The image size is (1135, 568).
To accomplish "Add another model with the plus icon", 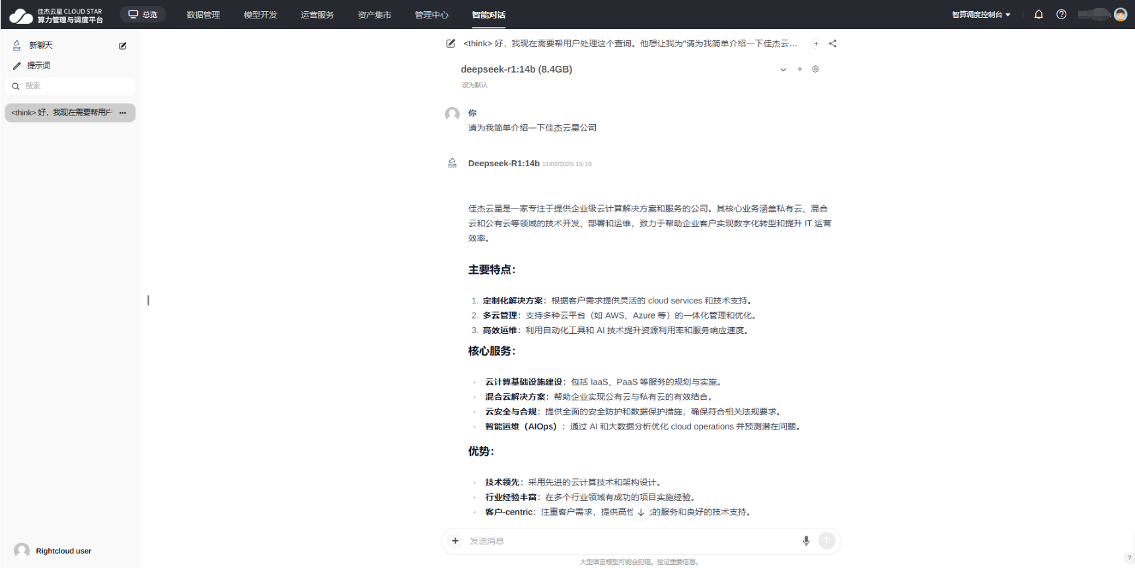I will pyautogui.click(x=799, y=69).
